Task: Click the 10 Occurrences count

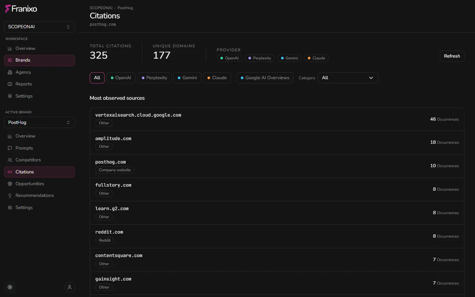Action: (444, 166)
